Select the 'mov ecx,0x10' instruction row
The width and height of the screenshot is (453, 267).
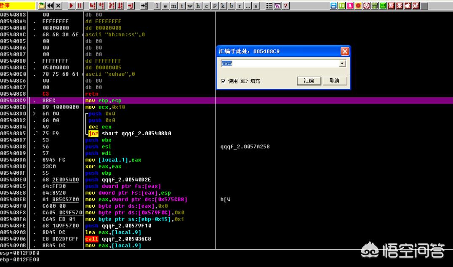click(105, 107)
